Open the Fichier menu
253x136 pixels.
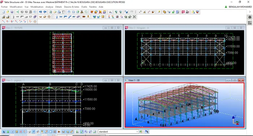coord(4,7)
